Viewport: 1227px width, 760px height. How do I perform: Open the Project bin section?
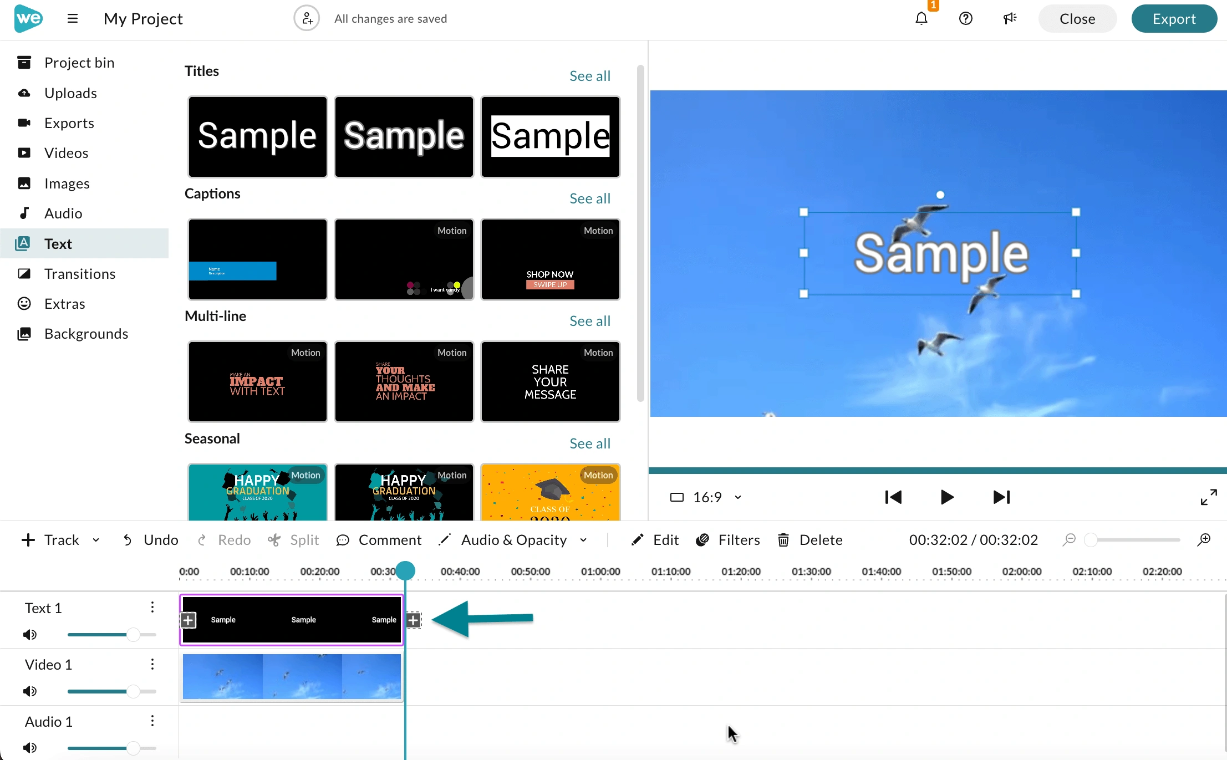click(84, 63)
